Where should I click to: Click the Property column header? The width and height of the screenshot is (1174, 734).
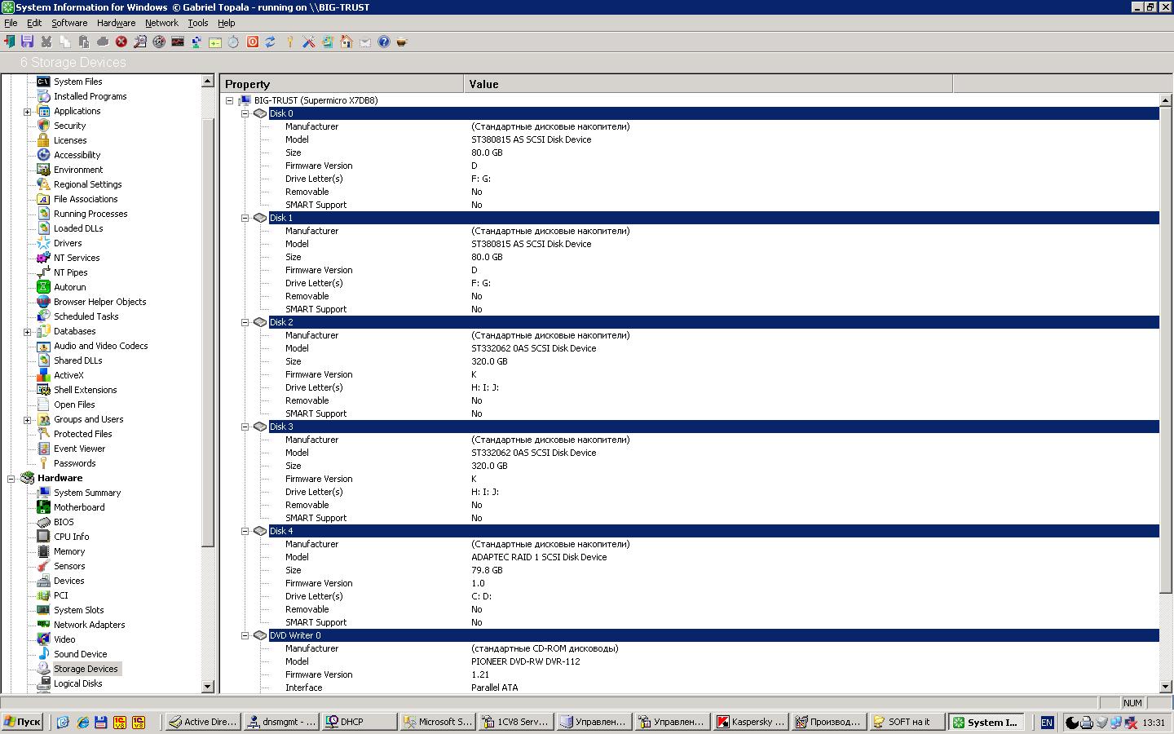coord(342,84)
